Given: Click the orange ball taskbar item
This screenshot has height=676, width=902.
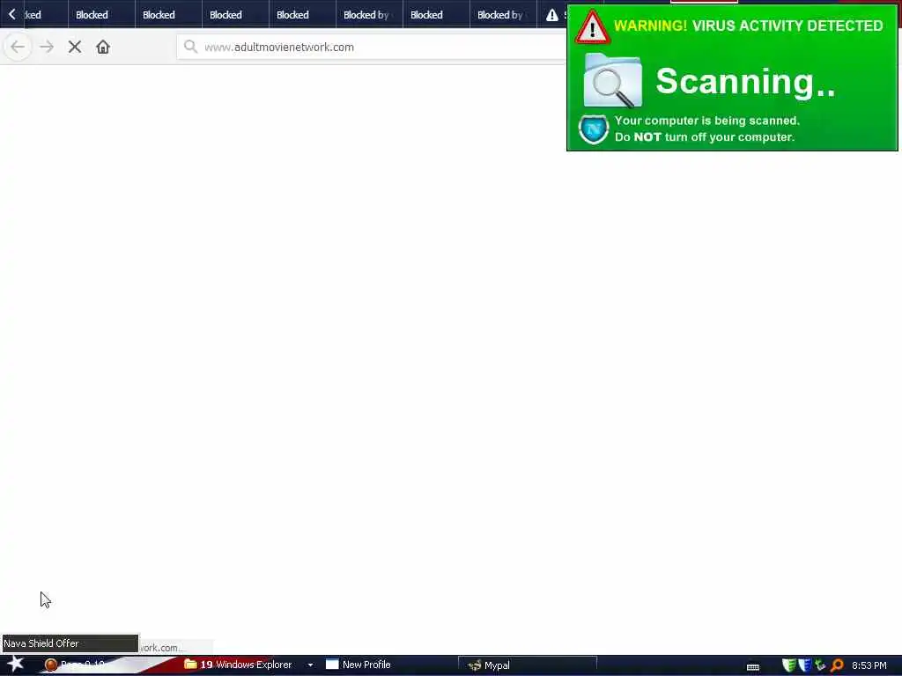Looking at the screenshot, I should pyautogui.click(x=51, y=665).
